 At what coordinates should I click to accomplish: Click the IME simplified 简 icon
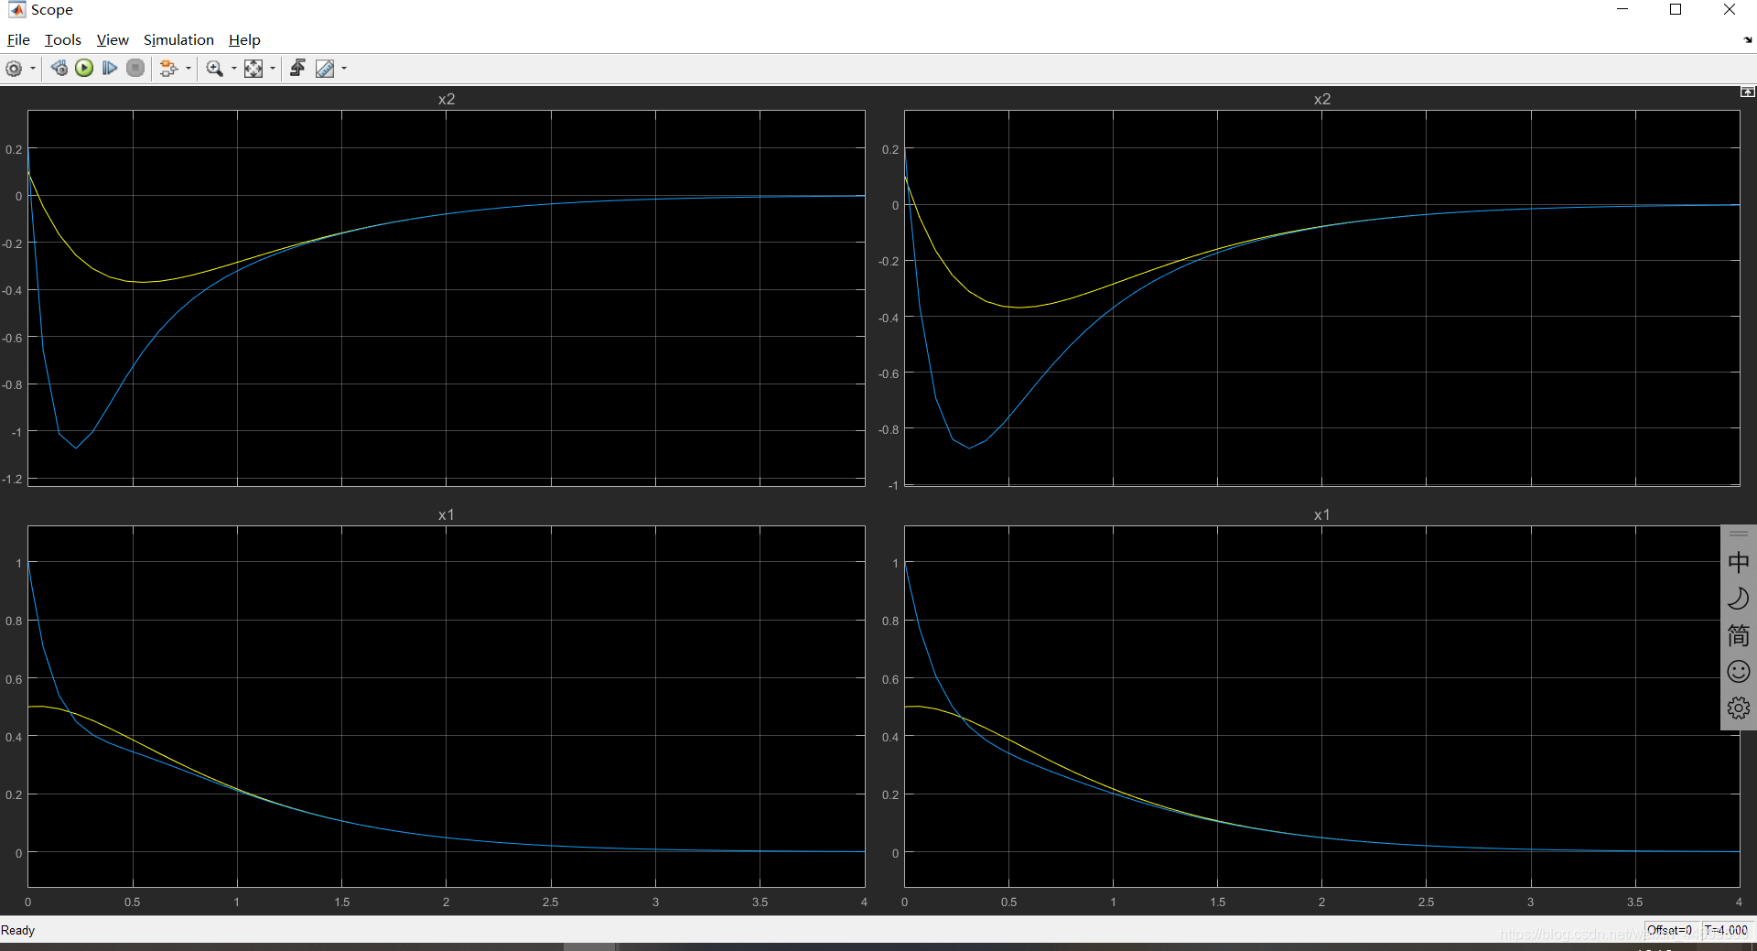[x=1739, y=635]
